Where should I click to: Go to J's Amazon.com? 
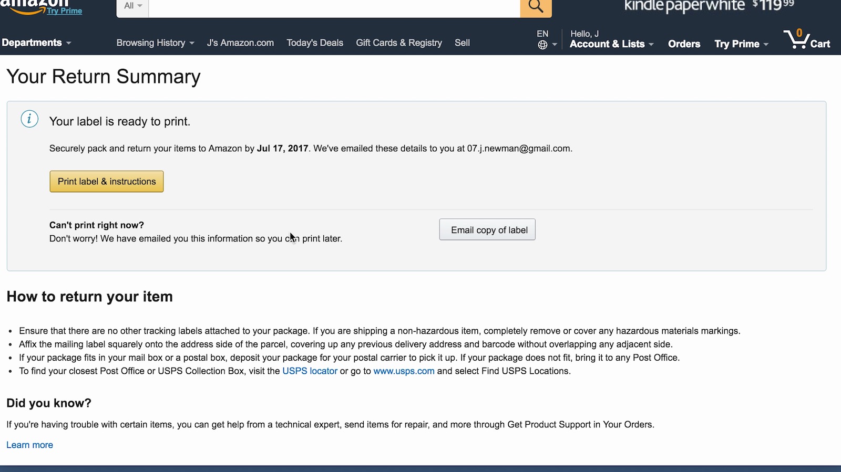240,43
